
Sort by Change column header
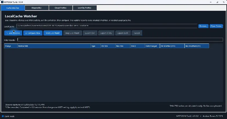11,46
